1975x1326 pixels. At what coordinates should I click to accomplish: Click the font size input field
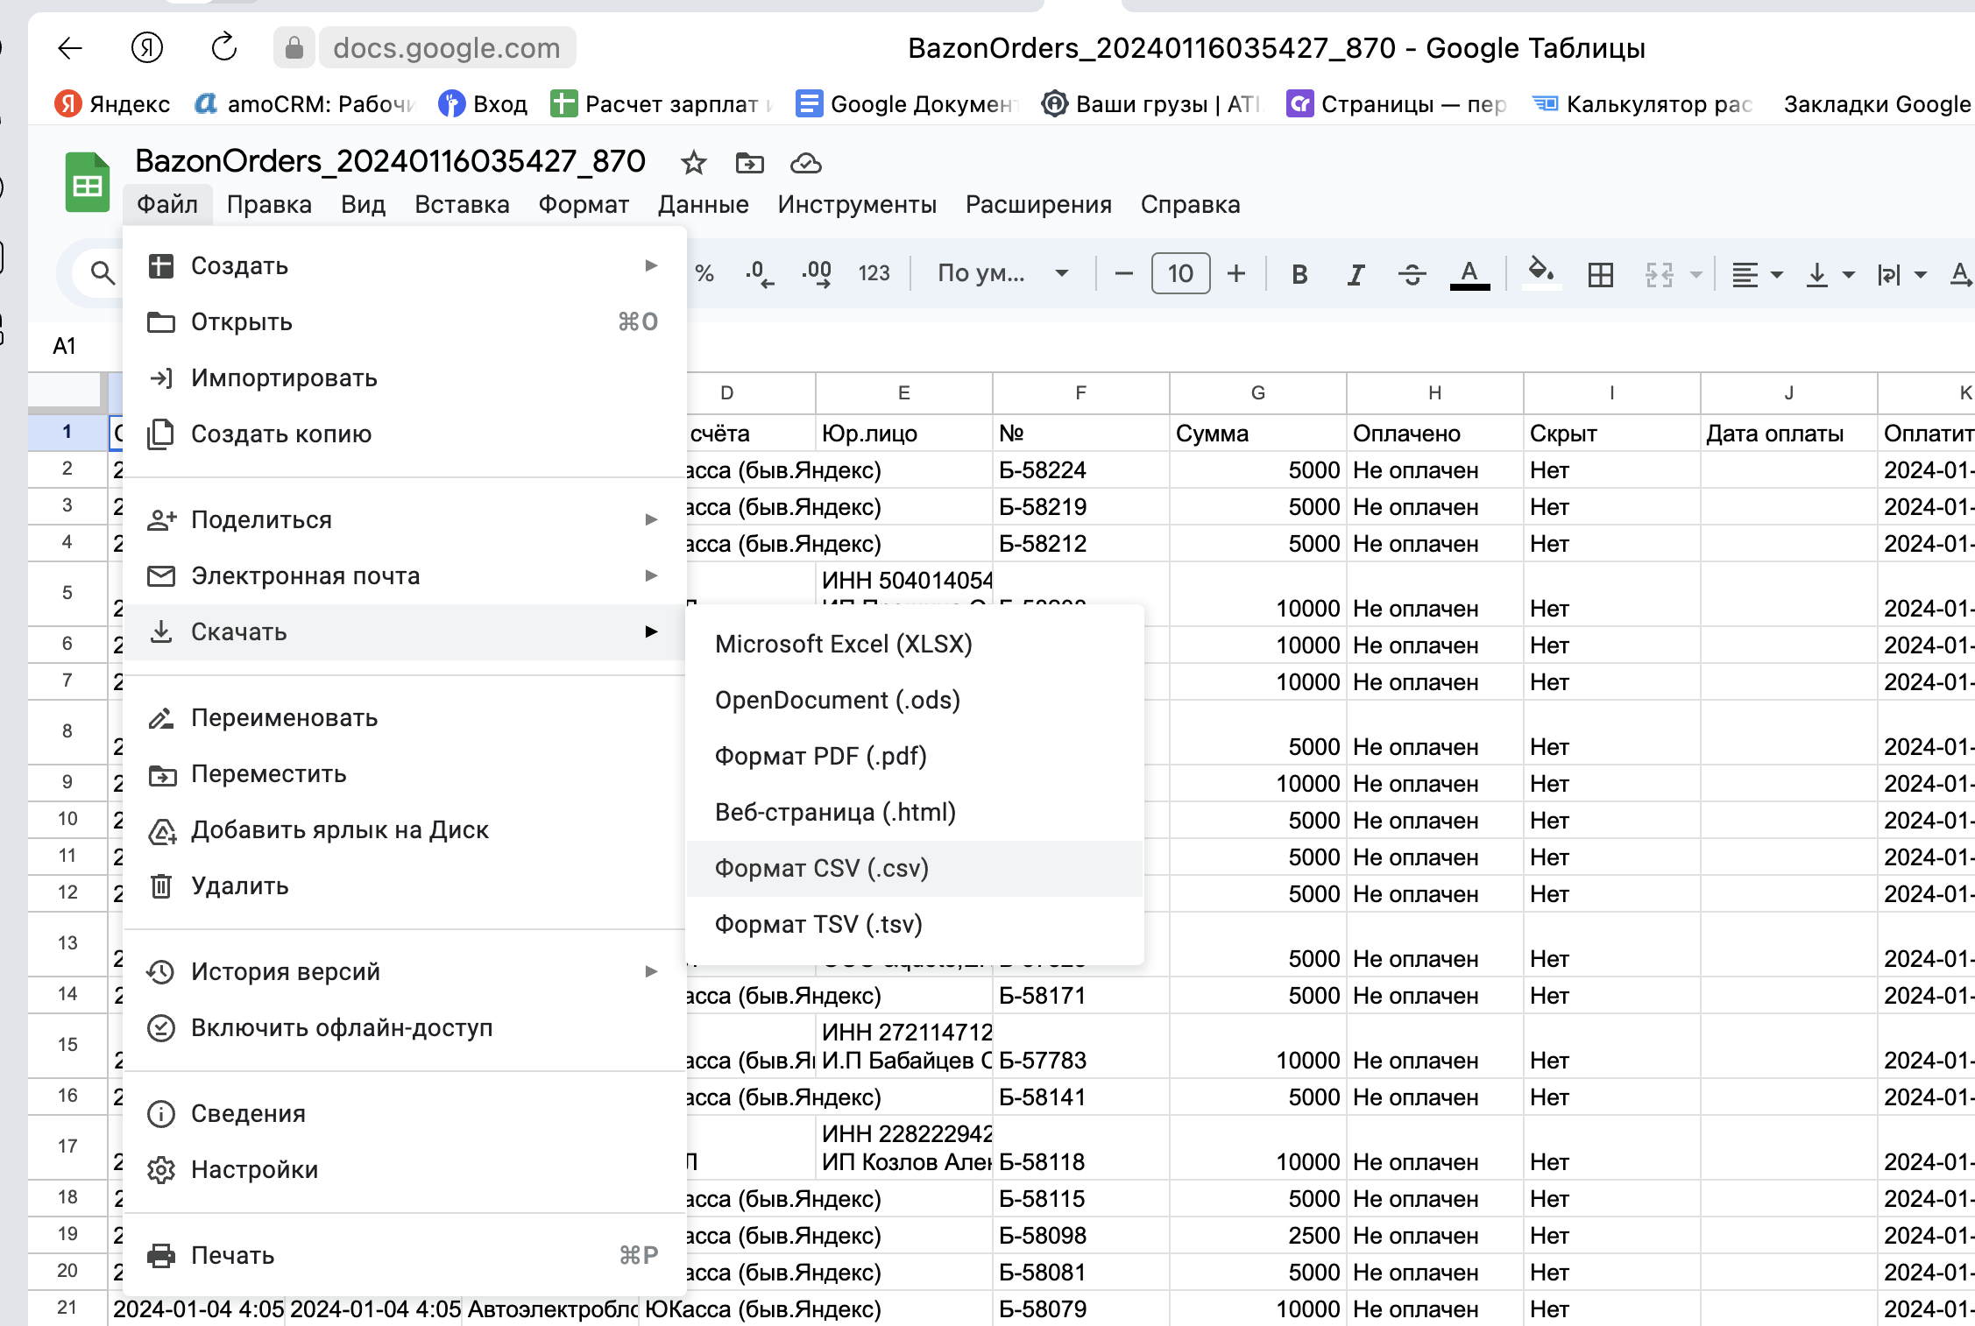tap(1179, 273)
